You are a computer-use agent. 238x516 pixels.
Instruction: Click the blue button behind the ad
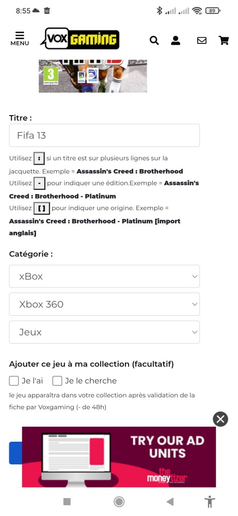[x=15, y=453]
